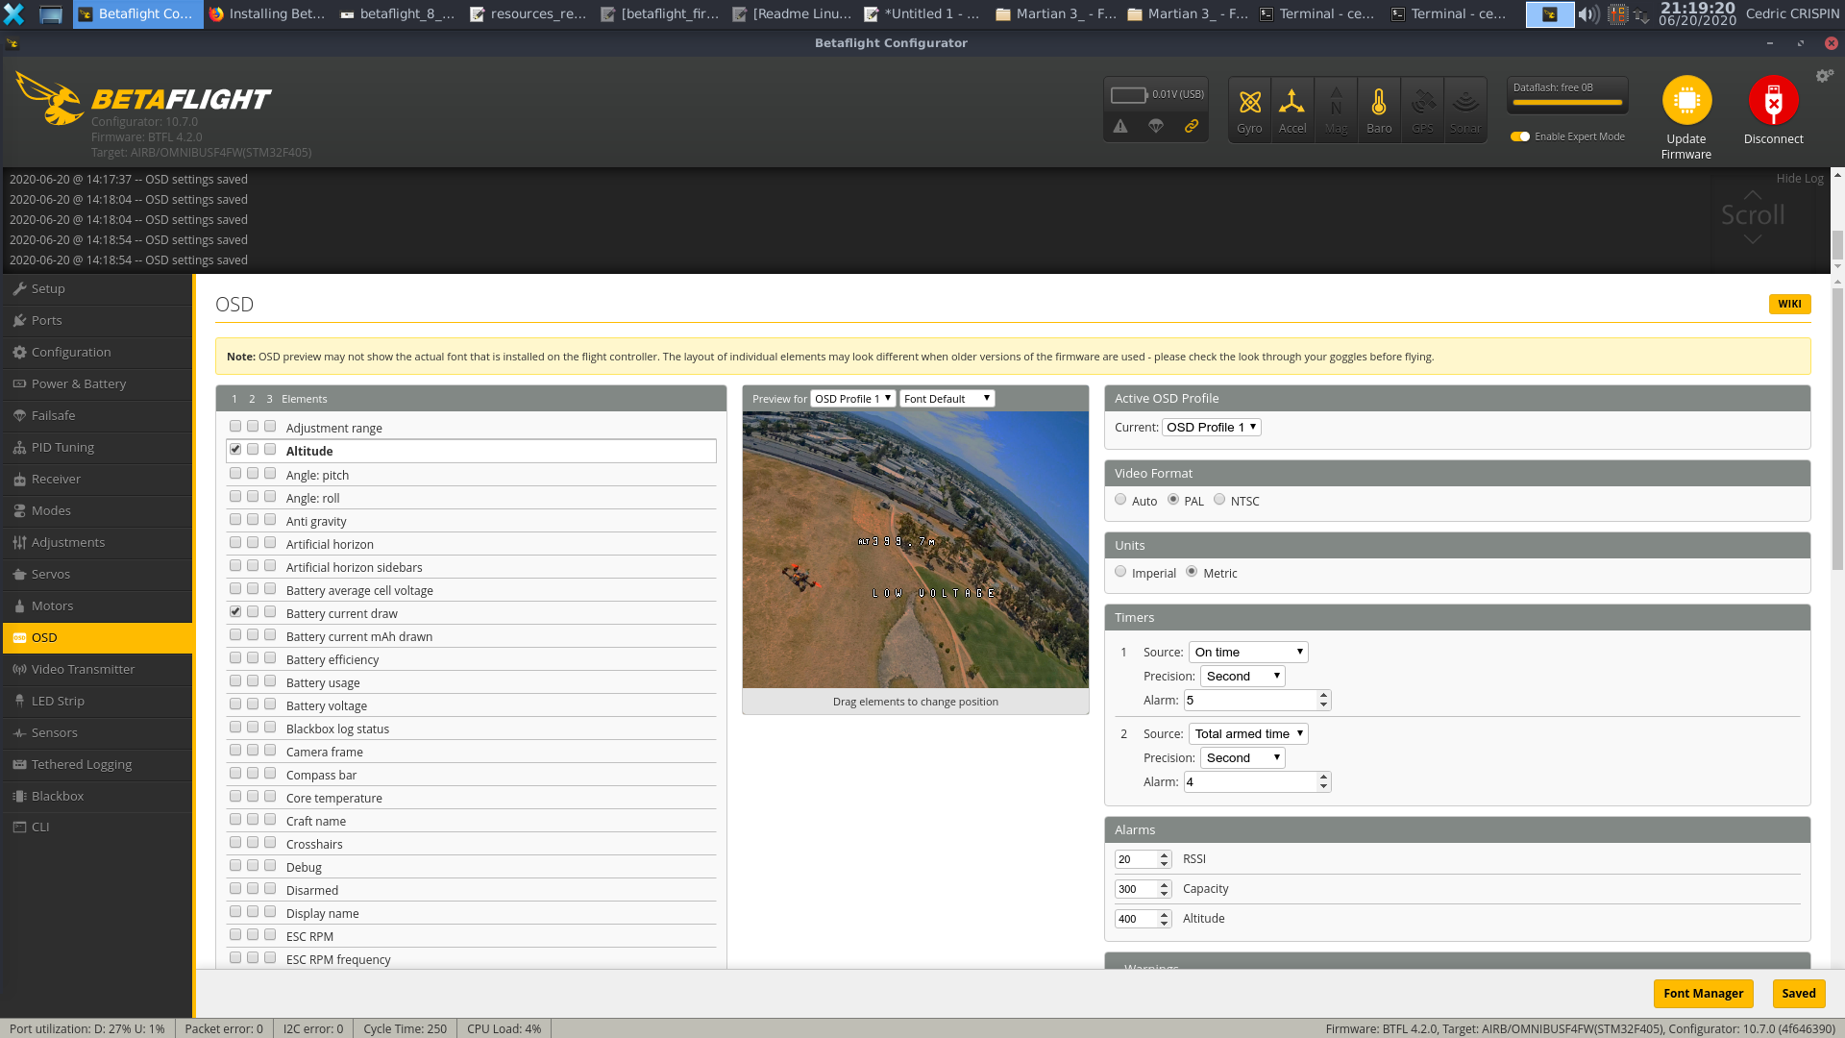Click the WIKI link

[x=1789, y=304]
